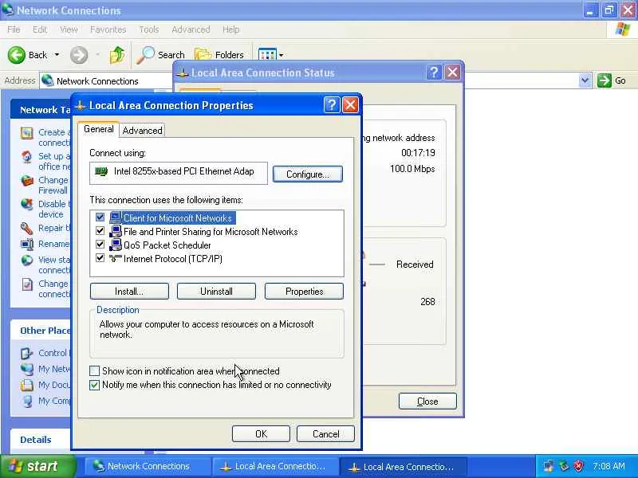Image resolution: width=638 pixels, height=478 pixels.
Task: Select the General tab in Properties dialog
Action: click(x=98, y=129)
